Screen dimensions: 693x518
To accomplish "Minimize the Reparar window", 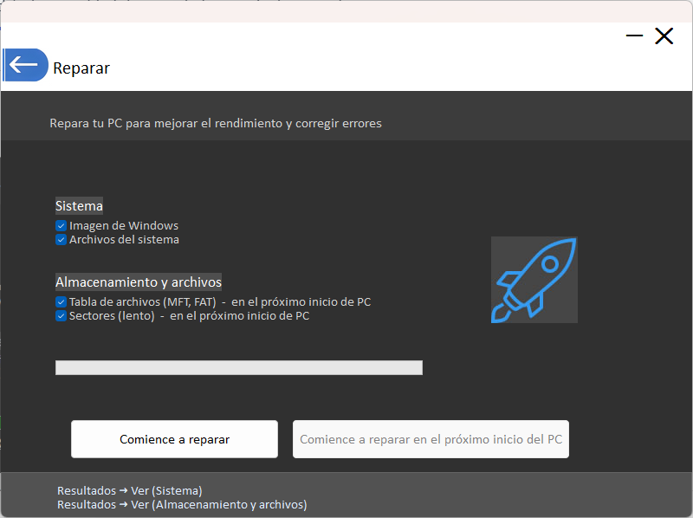I will (634, 36).
